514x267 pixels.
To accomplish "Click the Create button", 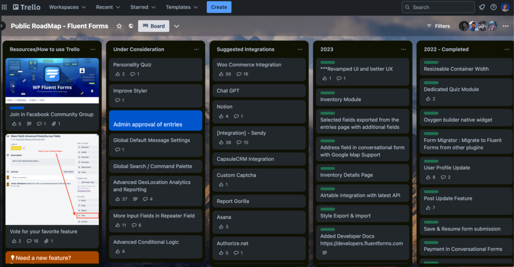I will 219,7.
